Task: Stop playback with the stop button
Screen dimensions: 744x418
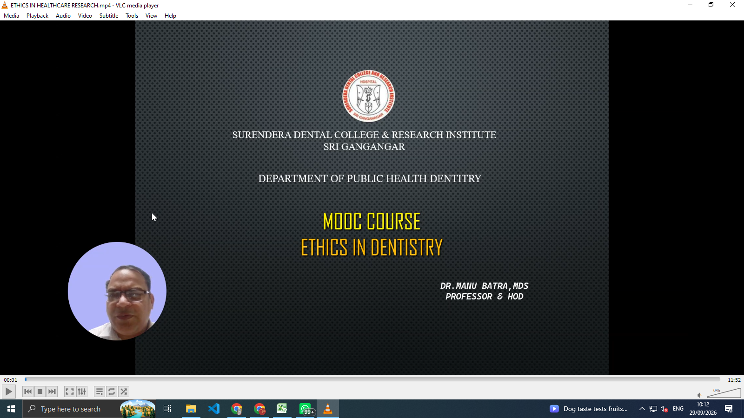Action: click(40, 392)
